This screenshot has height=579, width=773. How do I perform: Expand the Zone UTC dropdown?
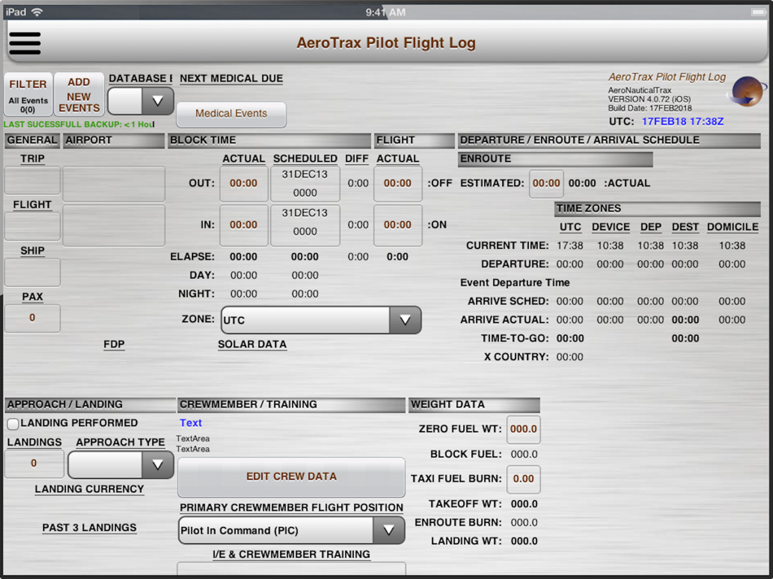(321, 320)
